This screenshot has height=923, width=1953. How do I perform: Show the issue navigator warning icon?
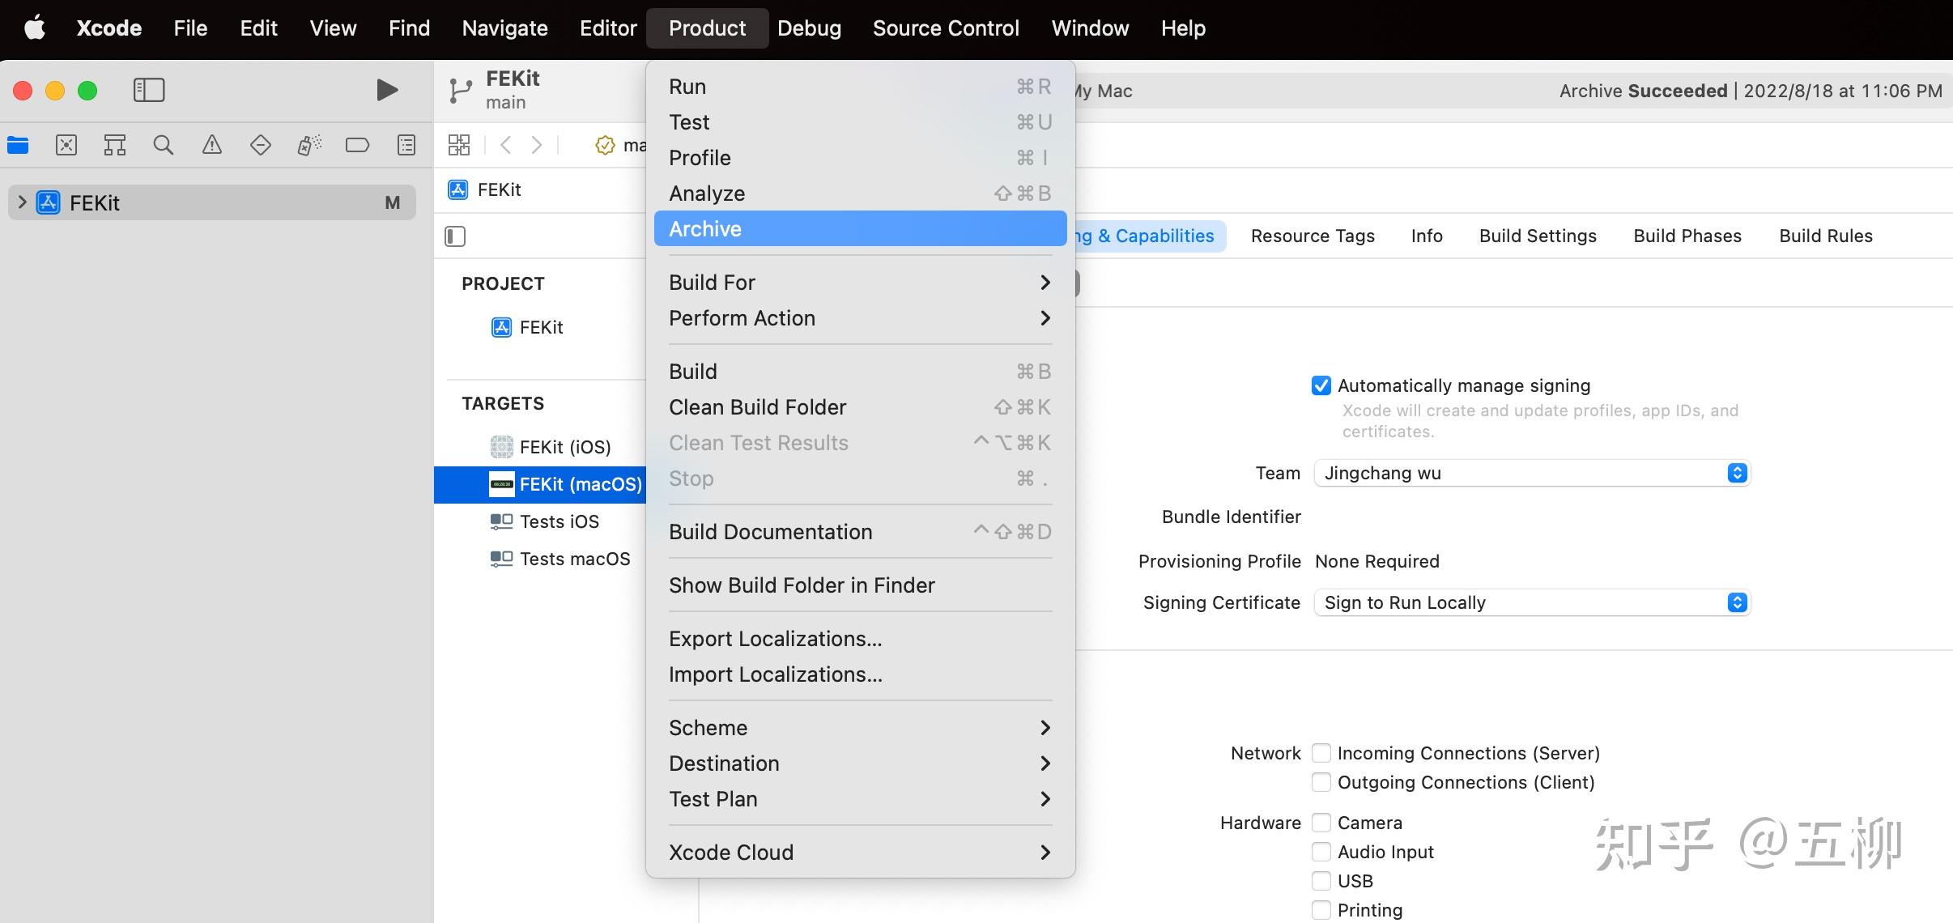[211, 145]
